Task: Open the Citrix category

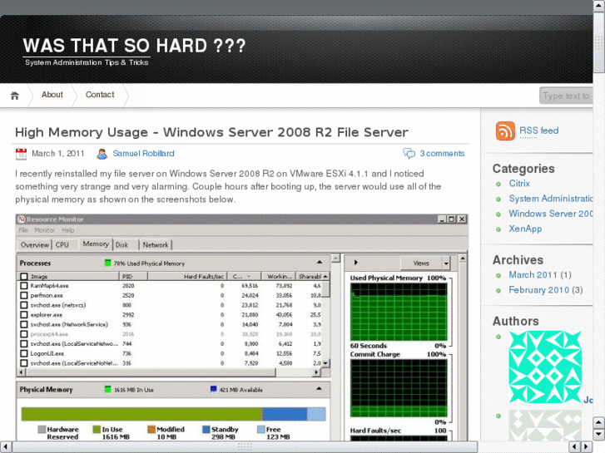Action: (519, 184)
